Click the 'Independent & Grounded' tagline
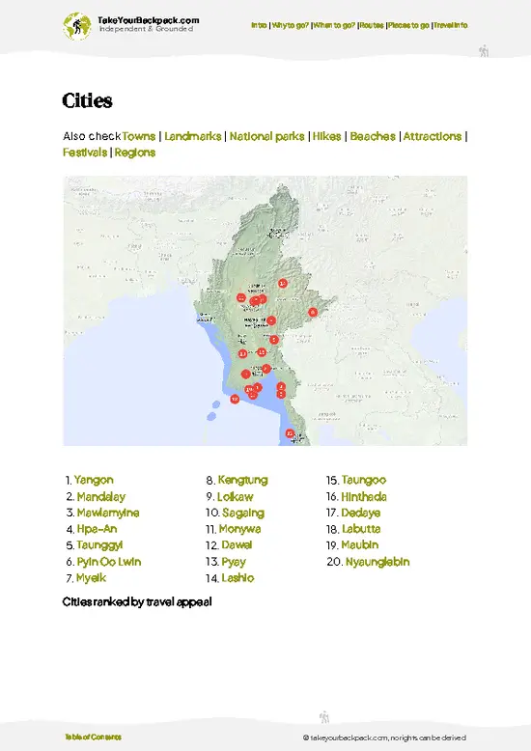Screen dimensions: 531x751 [146, 29]
